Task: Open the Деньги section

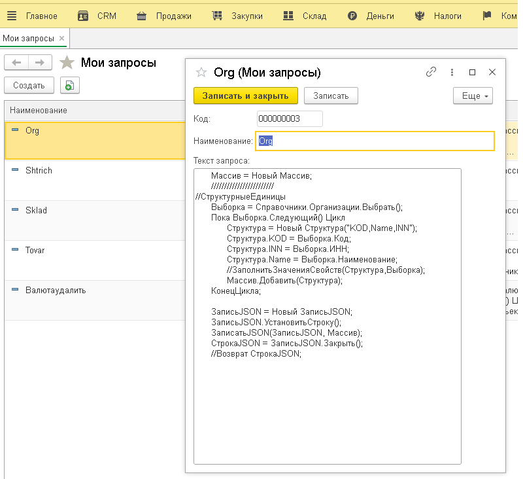Action: (380, 16)
